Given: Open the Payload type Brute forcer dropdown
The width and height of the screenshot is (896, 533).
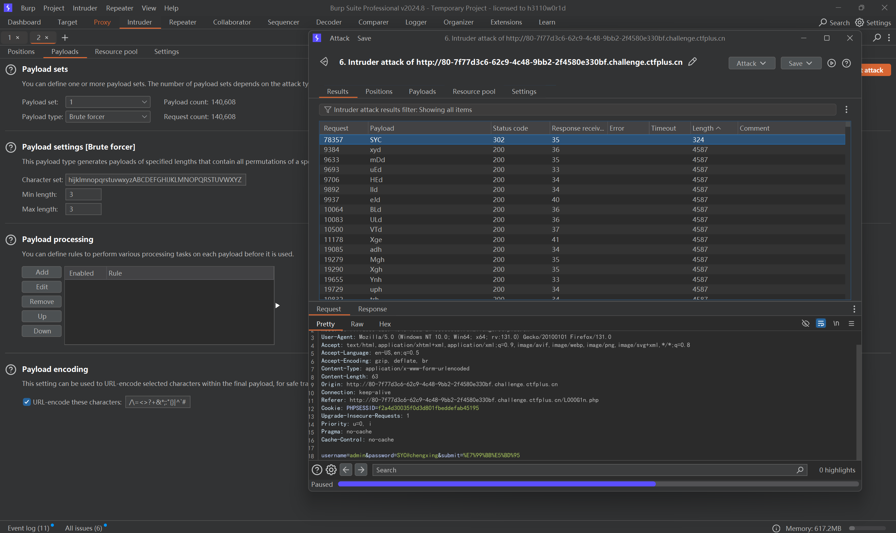Looking at the screenshot, I should pos(108,117).
